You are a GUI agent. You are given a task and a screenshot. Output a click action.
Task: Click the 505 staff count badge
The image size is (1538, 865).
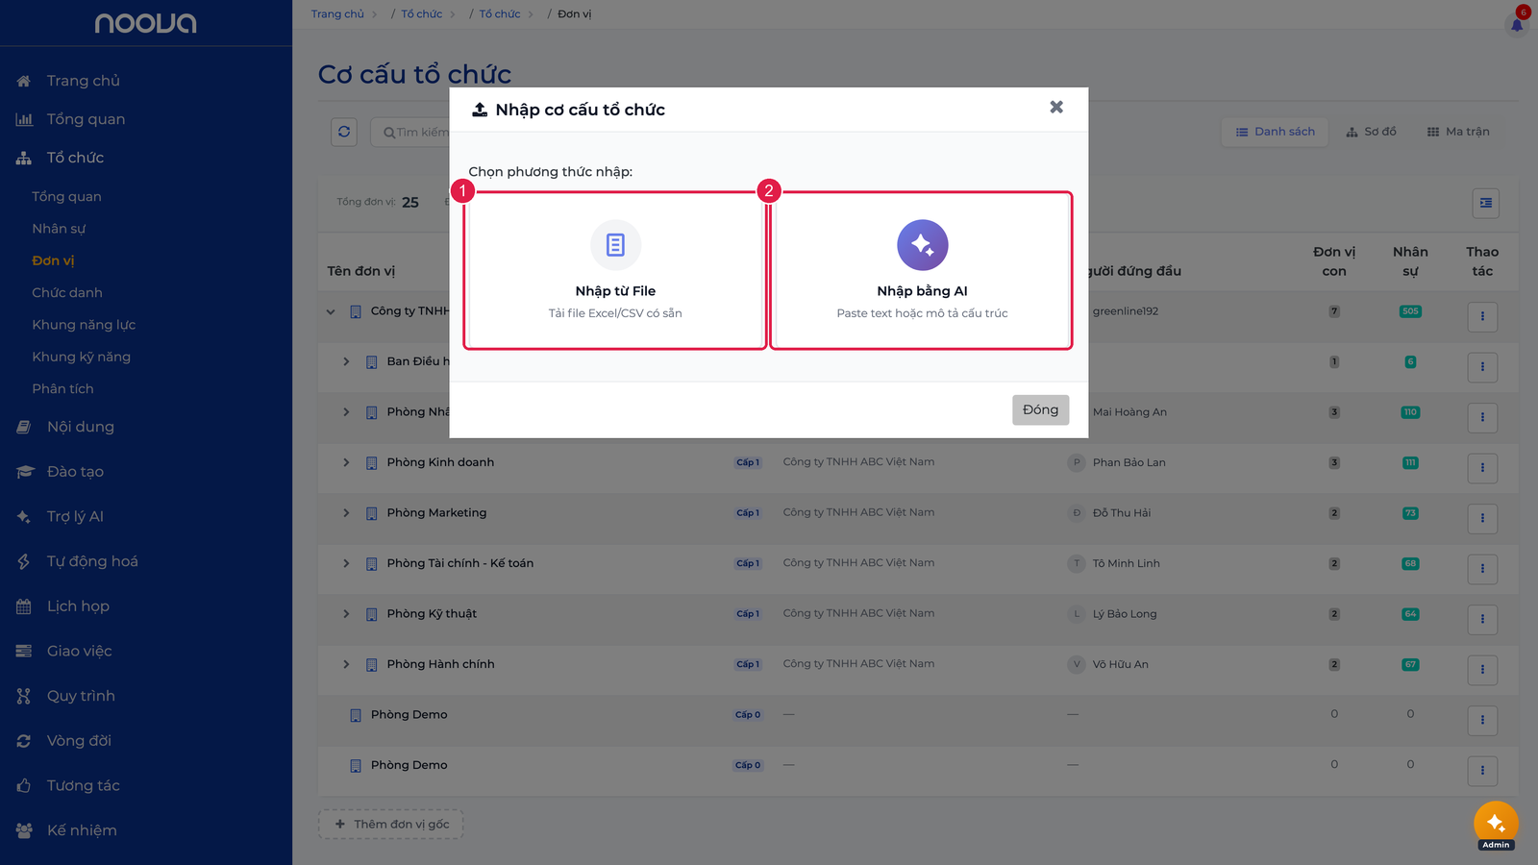coord(1410,311)
